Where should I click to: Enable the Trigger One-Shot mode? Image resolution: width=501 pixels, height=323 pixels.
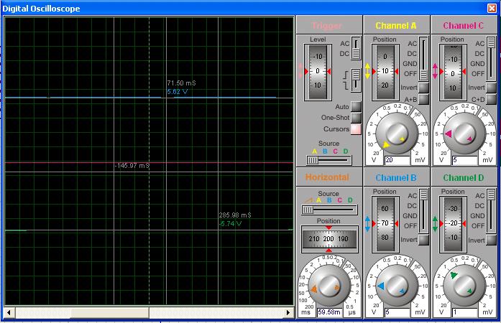(x=356, y=118)
